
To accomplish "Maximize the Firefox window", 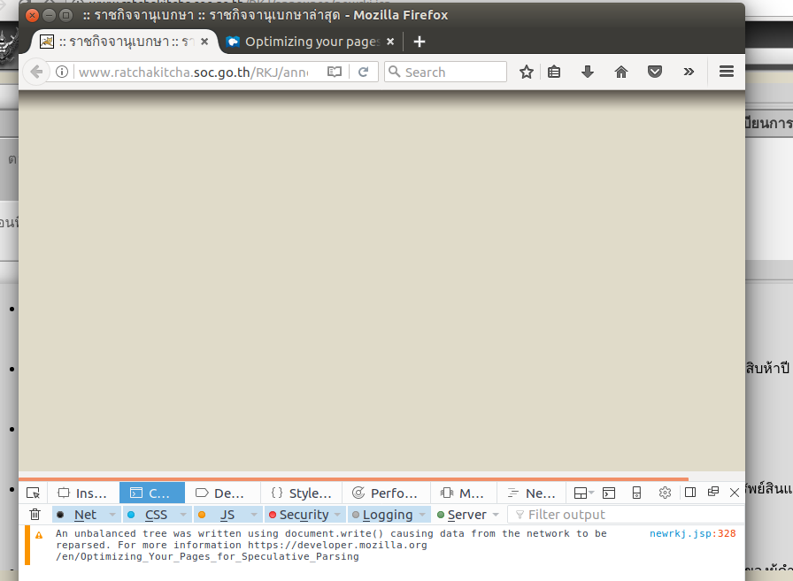I will tap(65, 15).
